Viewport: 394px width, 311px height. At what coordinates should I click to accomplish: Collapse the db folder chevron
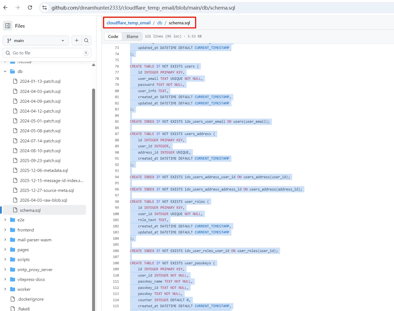click(x=5, y=72)
